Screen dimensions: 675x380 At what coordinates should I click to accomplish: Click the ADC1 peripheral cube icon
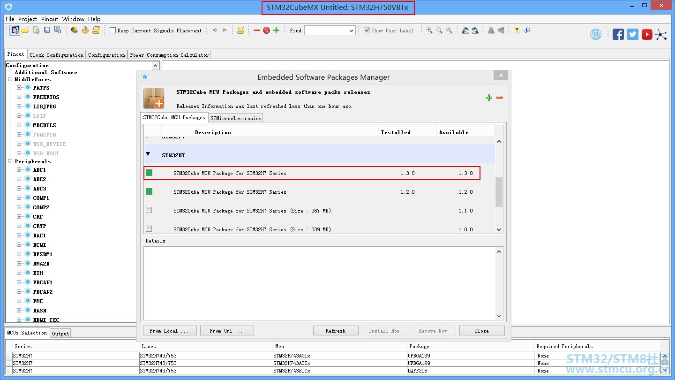(28, 170)
